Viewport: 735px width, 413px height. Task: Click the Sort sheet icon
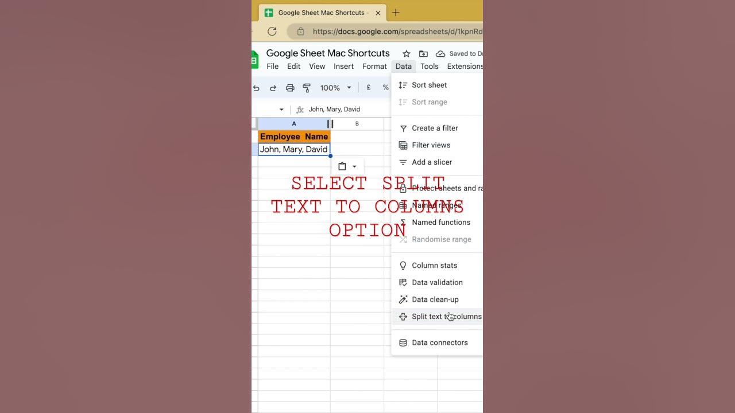point(403,85)
